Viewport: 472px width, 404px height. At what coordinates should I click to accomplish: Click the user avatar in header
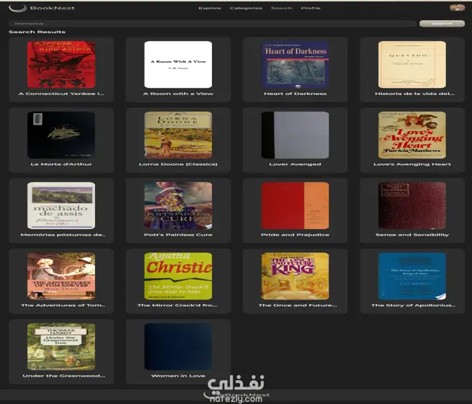(x=457, y=8)
